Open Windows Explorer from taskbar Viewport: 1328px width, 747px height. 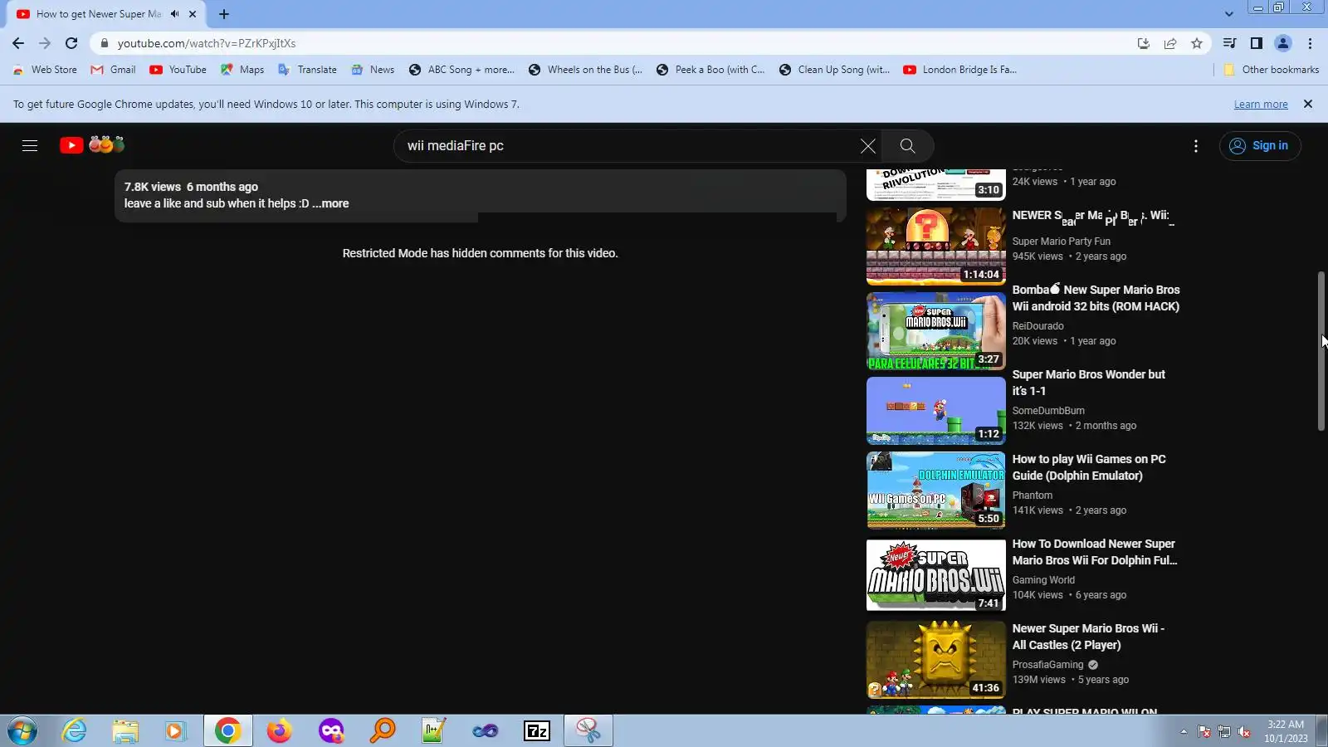coord(125,730)
